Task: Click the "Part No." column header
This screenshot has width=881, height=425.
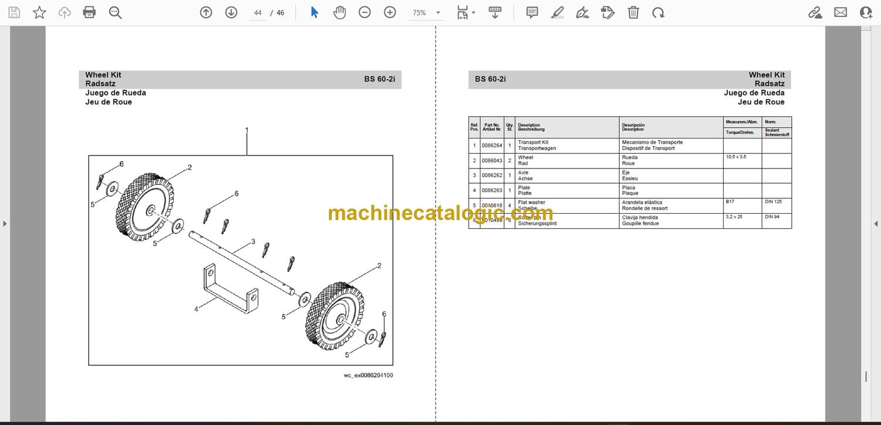Action: 492,125
